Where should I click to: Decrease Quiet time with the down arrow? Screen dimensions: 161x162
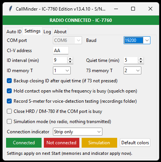[x=141, y=62]
